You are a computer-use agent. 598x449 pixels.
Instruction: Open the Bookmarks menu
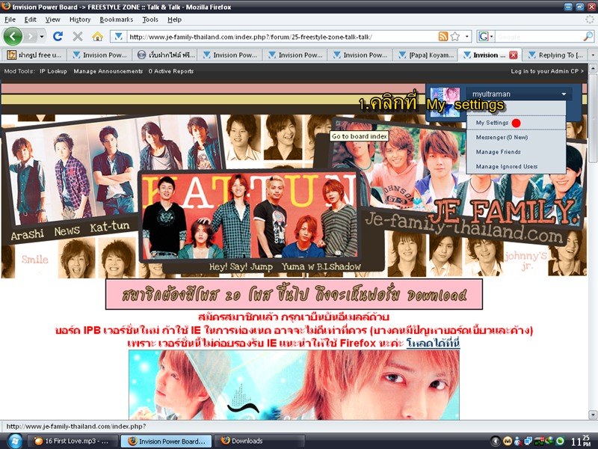pos(117,19)
